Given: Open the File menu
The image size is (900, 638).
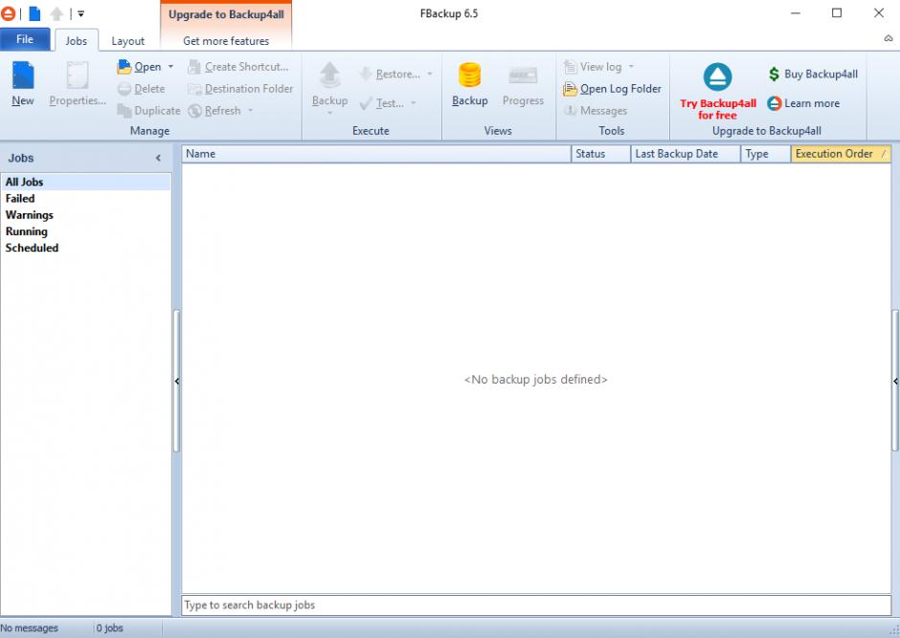Looking at the screenshot, I should pyautogui.click(x=25, y=39).
